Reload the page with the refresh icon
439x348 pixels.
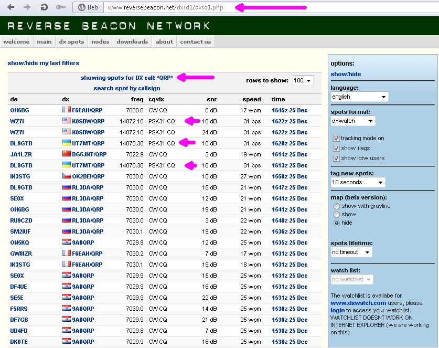click(x=44, y=7)
